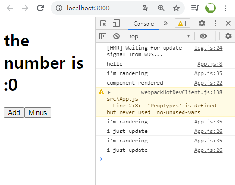Go forward in browser history
Image resolution: width=235 pixels, height=185 pixels.
click(x=25, y=8)
